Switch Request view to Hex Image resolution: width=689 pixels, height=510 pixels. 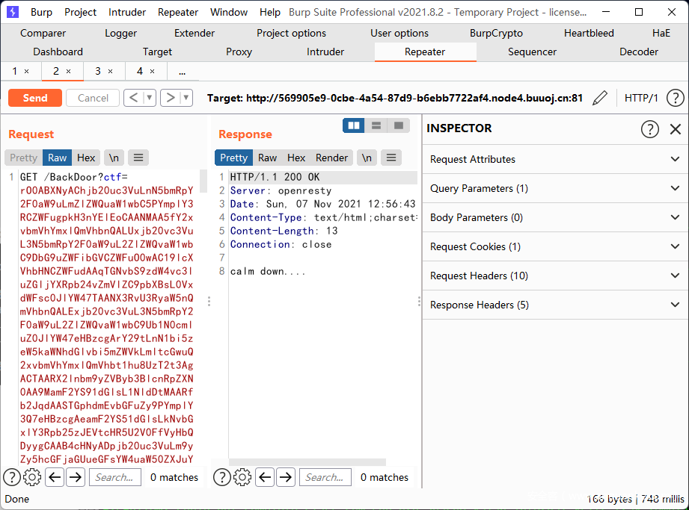click(x=86, y=158)
